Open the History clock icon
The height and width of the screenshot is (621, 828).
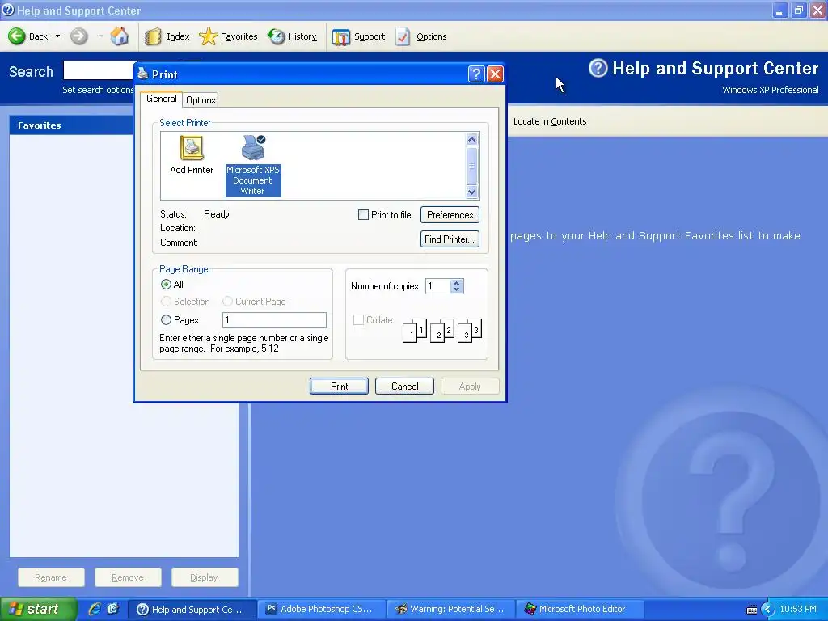[277, 36]
